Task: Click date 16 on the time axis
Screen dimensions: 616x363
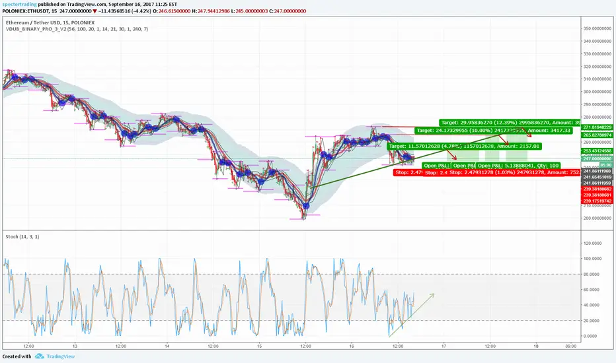Action: click(352, 346)
